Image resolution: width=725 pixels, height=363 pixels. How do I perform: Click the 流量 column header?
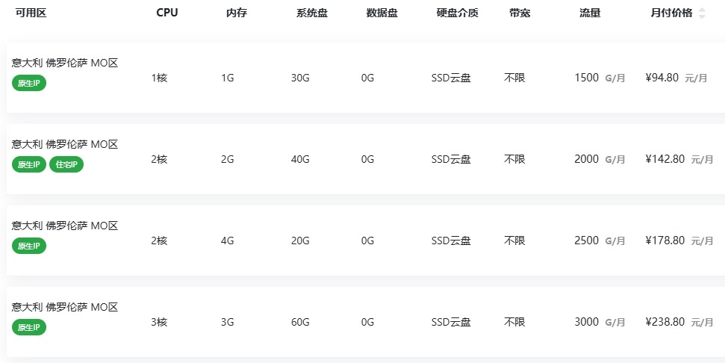pyautogui.click(x=590, y=13)
